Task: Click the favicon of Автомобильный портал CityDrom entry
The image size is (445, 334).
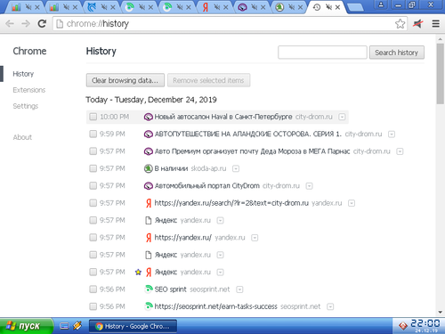Action: (x=148, y=186)
